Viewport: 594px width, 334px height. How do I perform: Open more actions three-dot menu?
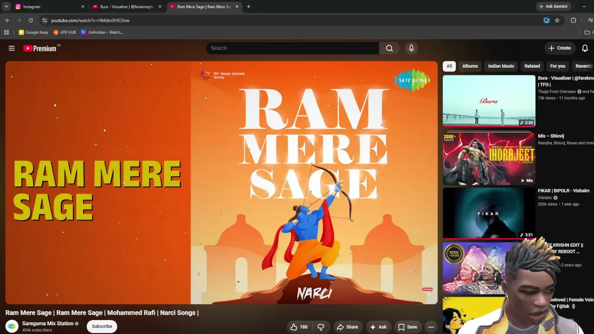pos(431,327)
